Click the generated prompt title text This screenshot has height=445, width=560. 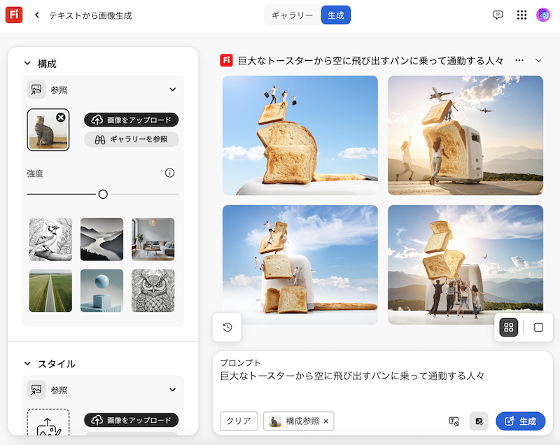pos(371,61)
